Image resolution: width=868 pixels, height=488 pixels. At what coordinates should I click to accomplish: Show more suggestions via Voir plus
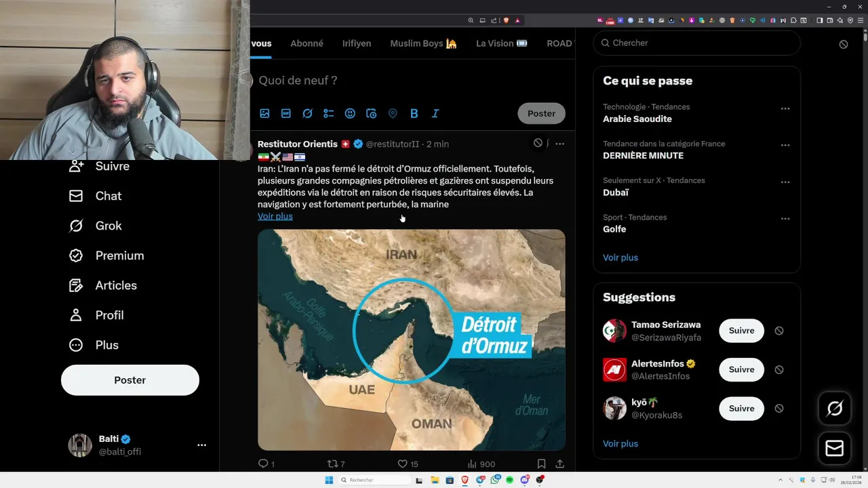pos(620,444)
